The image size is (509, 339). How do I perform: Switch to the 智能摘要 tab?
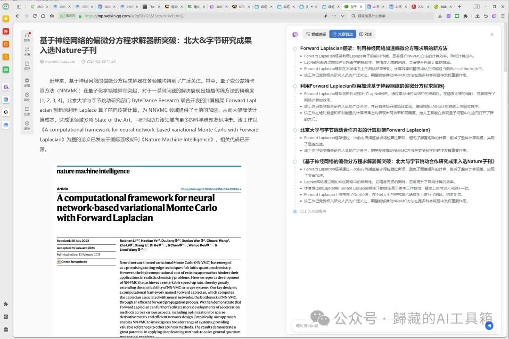[316, 34]
